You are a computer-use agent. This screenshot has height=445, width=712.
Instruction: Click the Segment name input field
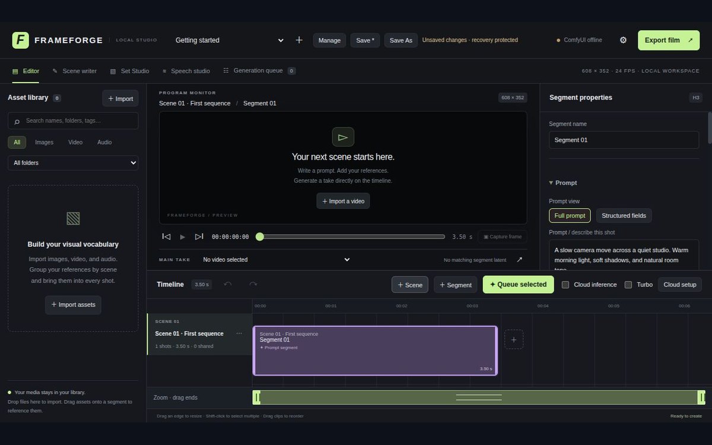624,140
